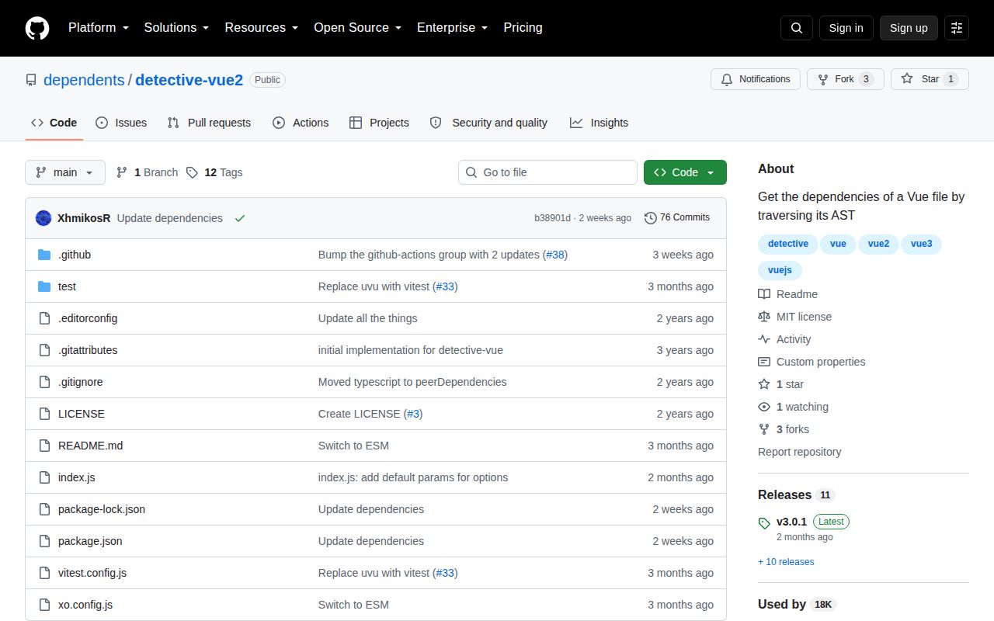Click the Sign in button

(x=846, y=28)
